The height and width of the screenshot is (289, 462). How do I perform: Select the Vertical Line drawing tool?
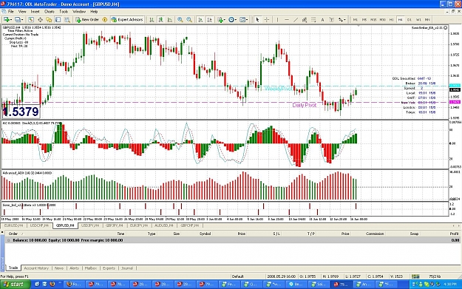click(277, 19)
